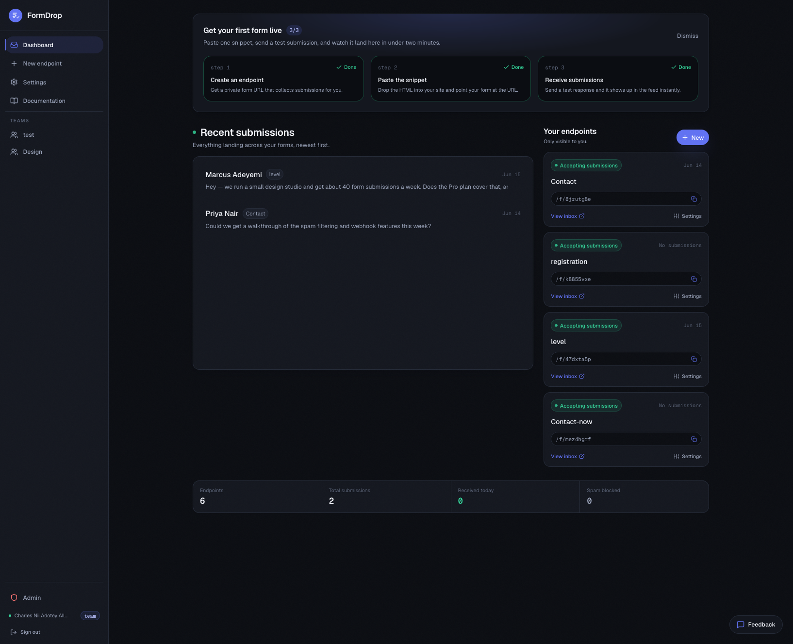793x644 pixels.
Task: Click the people icon beside test
Action: click(14, 135)
